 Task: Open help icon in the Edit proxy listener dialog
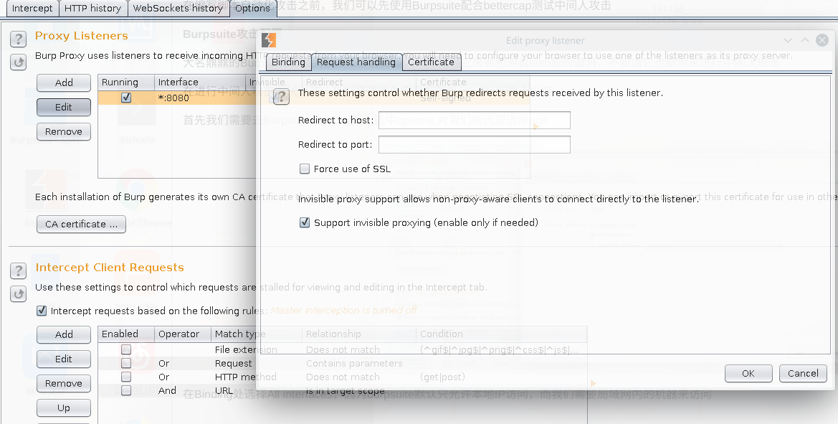[x=281, y=97]
